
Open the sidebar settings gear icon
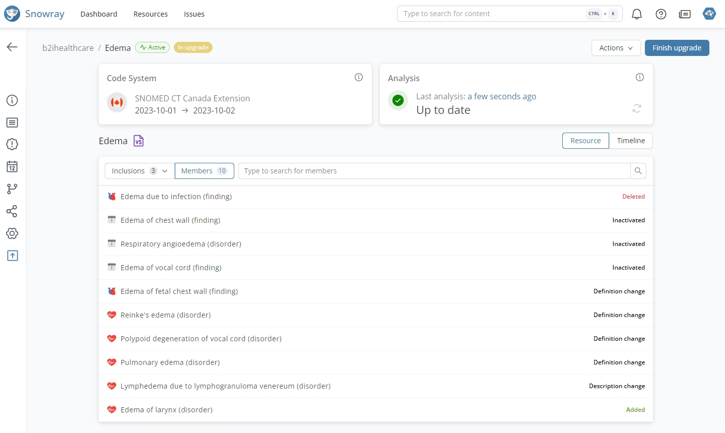[x=12, y=233]
